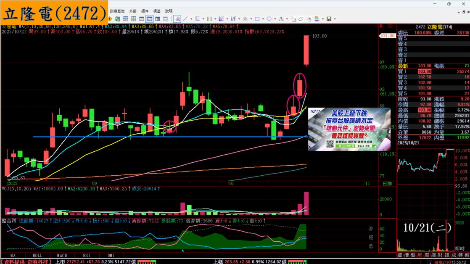Open the rectangle tool dropdown arrow
Image resolution: width=470 pixels, height=264 pixels.
[263, 19]
